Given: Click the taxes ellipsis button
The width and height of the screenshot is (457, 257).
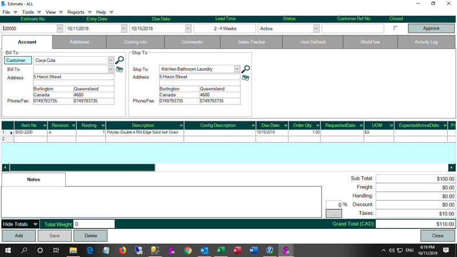Looking at the screenshot, I should pyautogui.click(x=334, y=213).
